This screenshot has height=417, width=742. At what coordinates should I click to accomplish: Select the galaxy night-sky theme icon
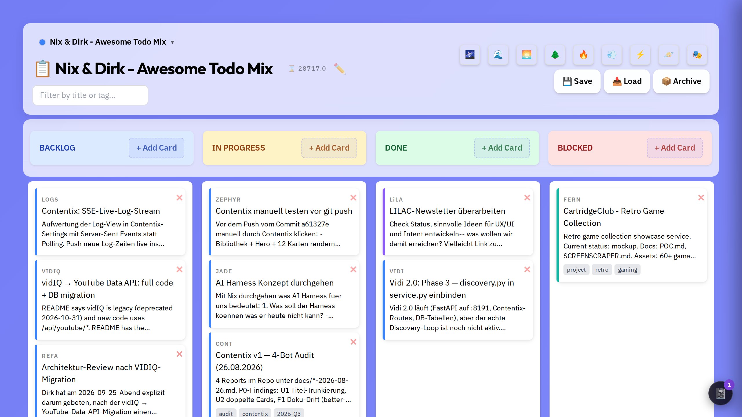[470, 55]
